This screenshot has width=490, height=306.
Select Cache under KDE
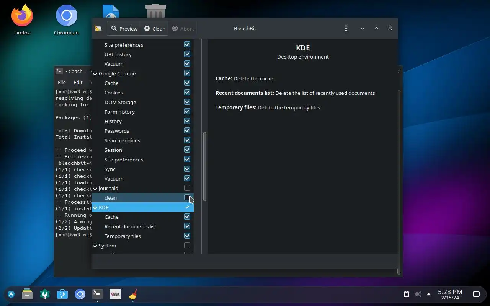click(x=142, y=217)
